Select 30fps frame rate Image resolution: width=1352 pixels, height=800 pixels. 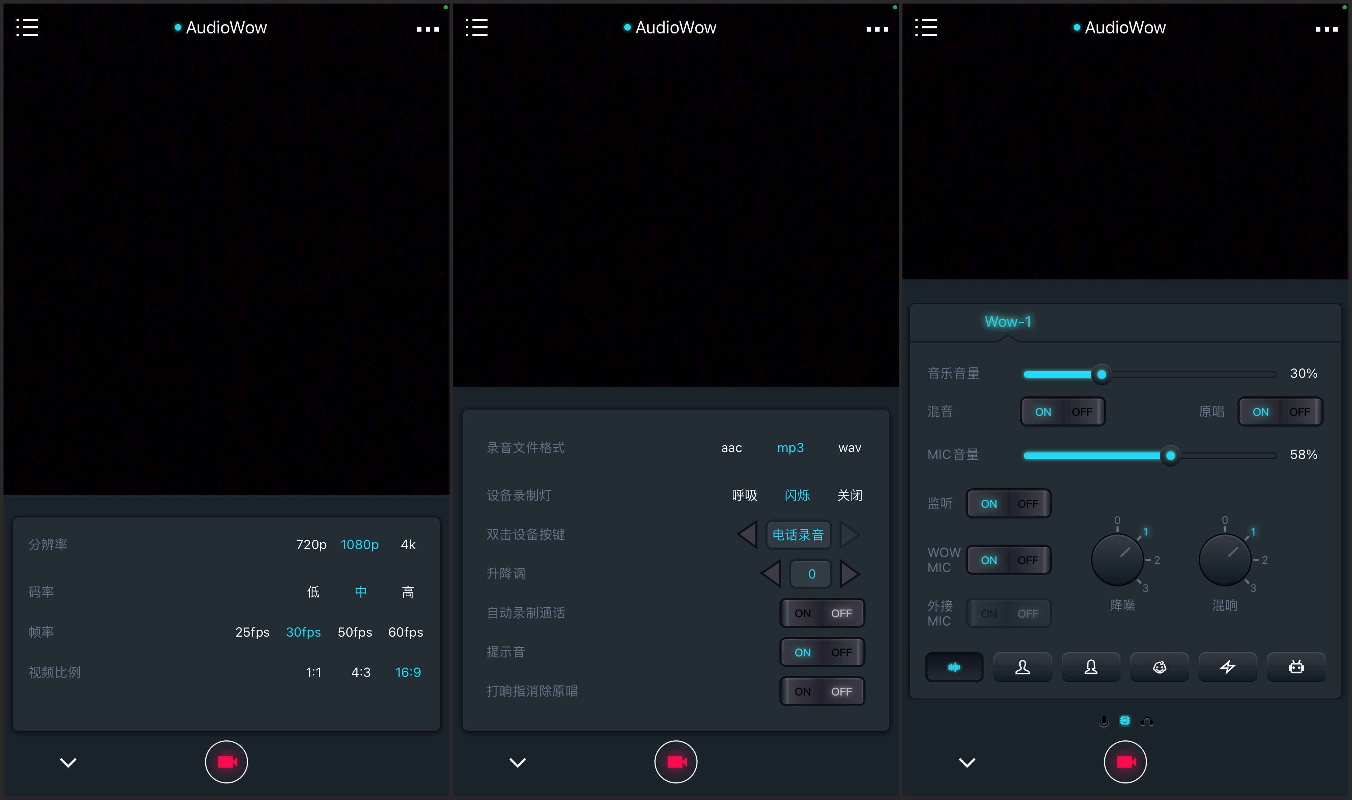coord(303,632)
